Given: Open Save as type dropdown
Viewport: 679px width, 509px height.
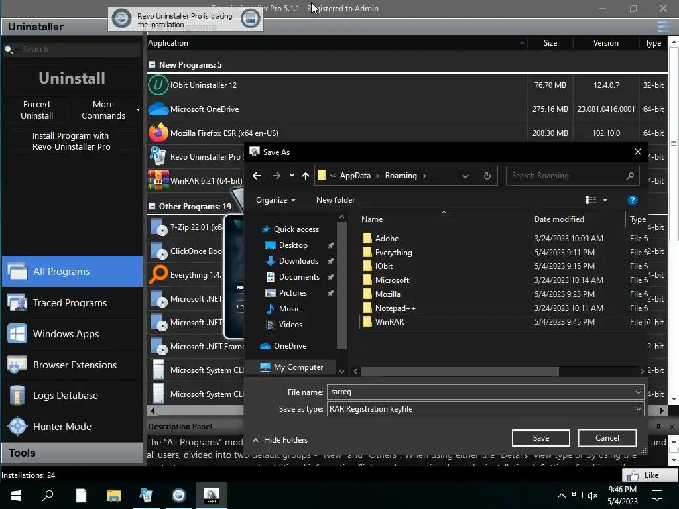Looking at the screenshot, I should pos(638,408).
